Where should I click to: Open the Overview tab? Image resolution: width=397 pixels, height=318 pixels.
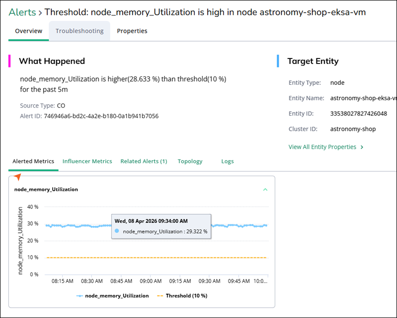point(29,31)
